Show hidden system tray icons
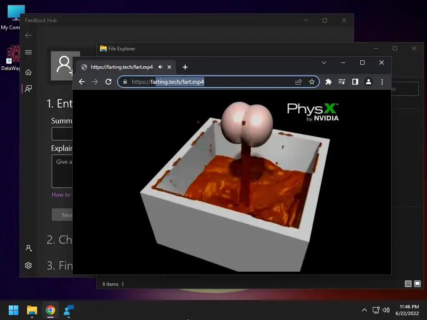Image resolution: width=427 pixels, height=320 pixels. point(364,310)
